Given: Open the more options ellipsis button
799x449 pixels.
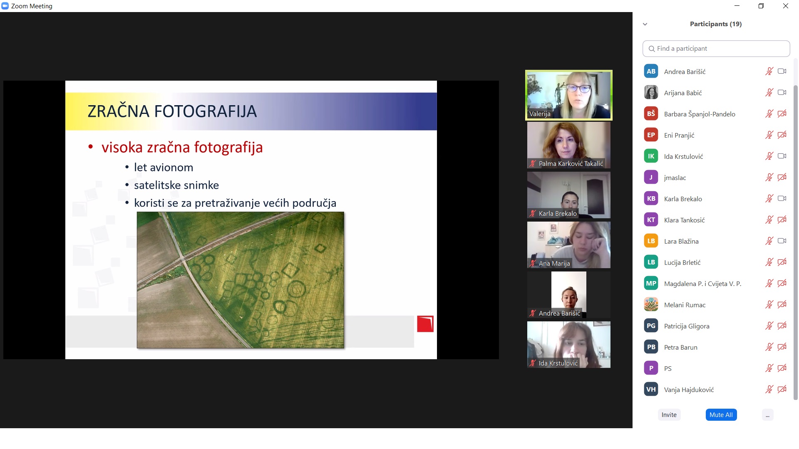Looking at the screenshot, I should pos(767,415).
